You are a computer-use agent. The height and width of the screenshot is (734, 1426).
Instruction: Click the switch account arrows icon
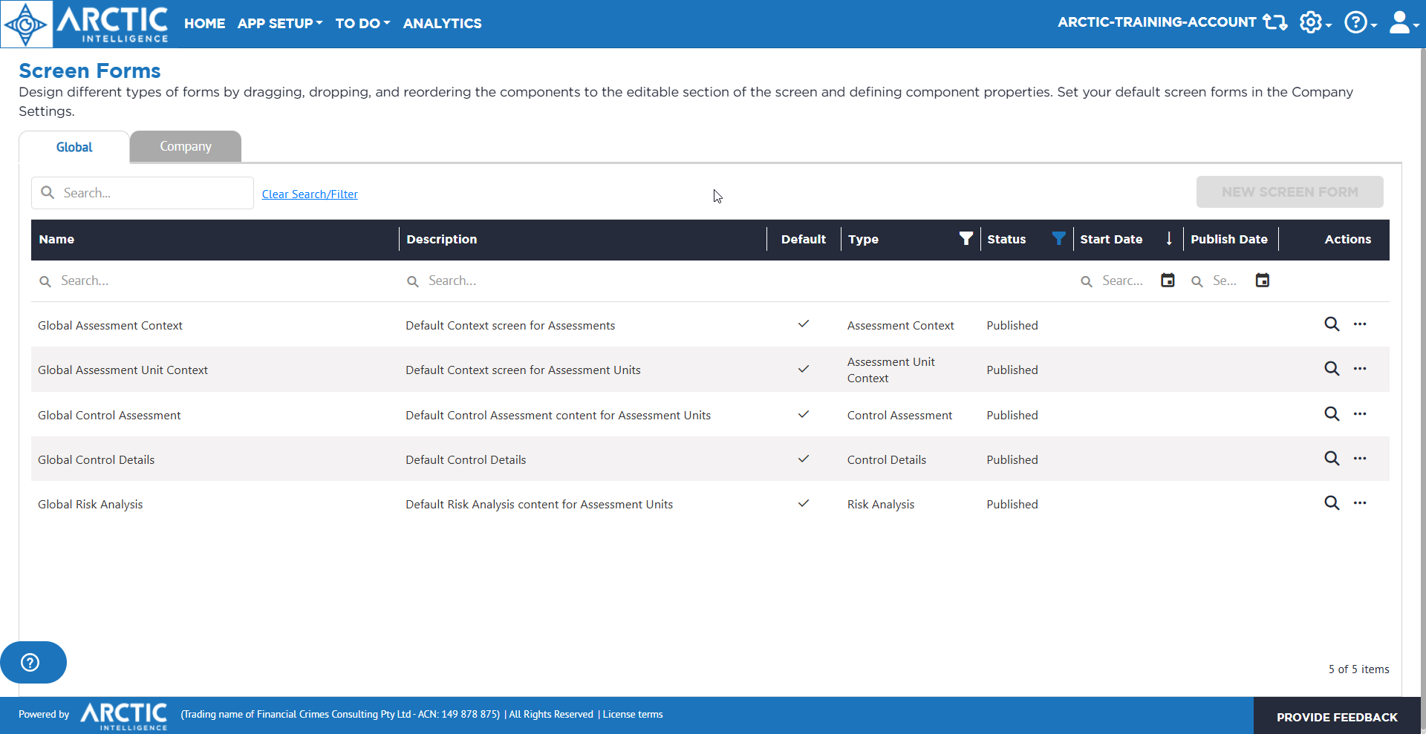point(1275,22)
